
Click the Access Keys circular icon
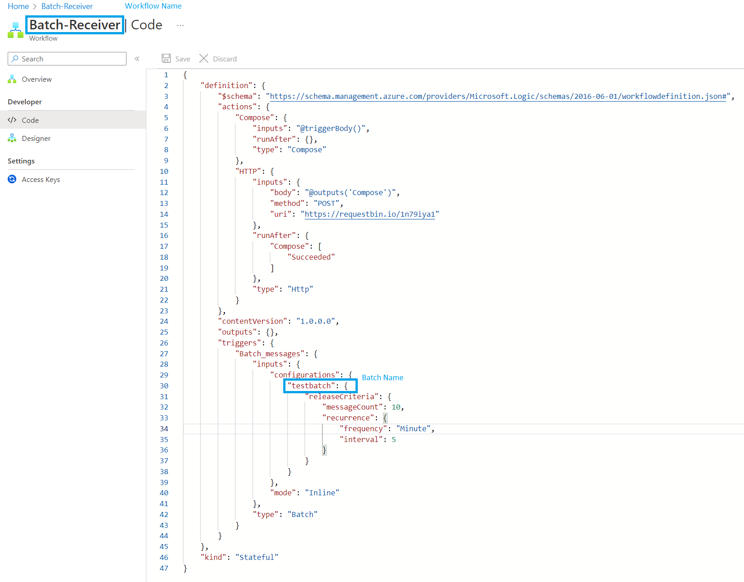12,179
